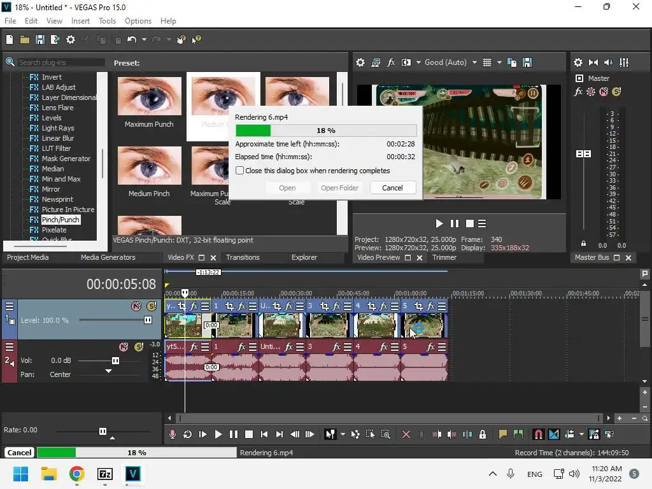The width and height of the screenshot is (652, 489).
Task: Open the Tools menu
Action: coord(107,21)
